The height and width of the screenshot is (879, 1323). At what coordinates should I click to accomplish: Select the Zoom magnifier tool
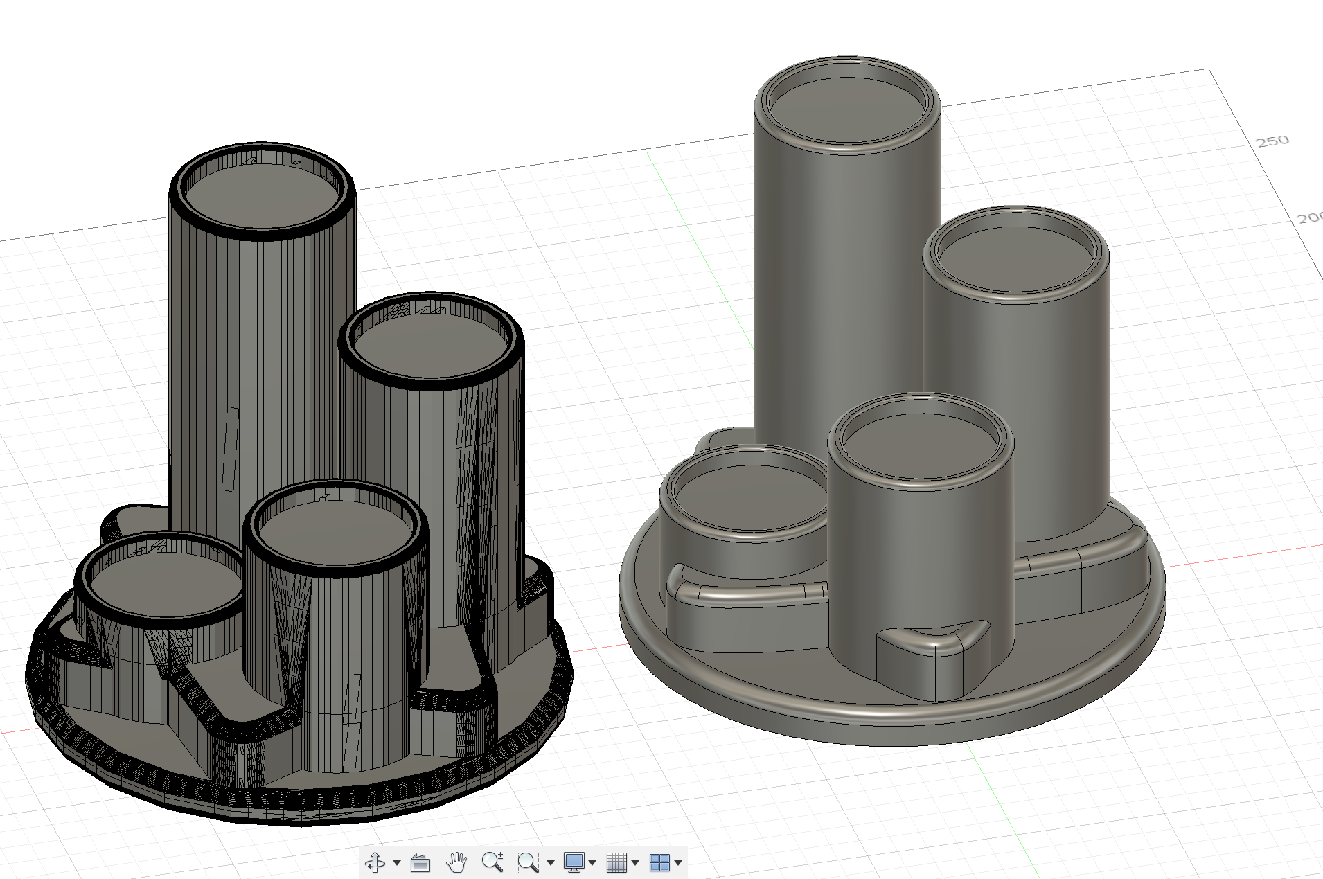(492, 862)
